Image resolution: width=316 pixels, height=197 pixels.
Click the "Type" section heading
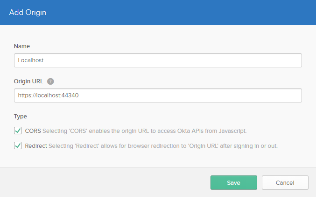click(x=21, y=116)
